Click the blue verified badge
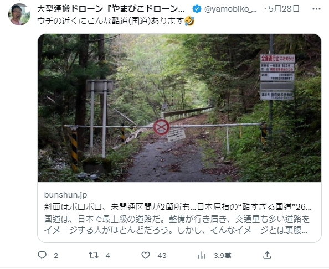Image resolution: width=329 pixels, height=269 pixels. (x=197, y=9)
